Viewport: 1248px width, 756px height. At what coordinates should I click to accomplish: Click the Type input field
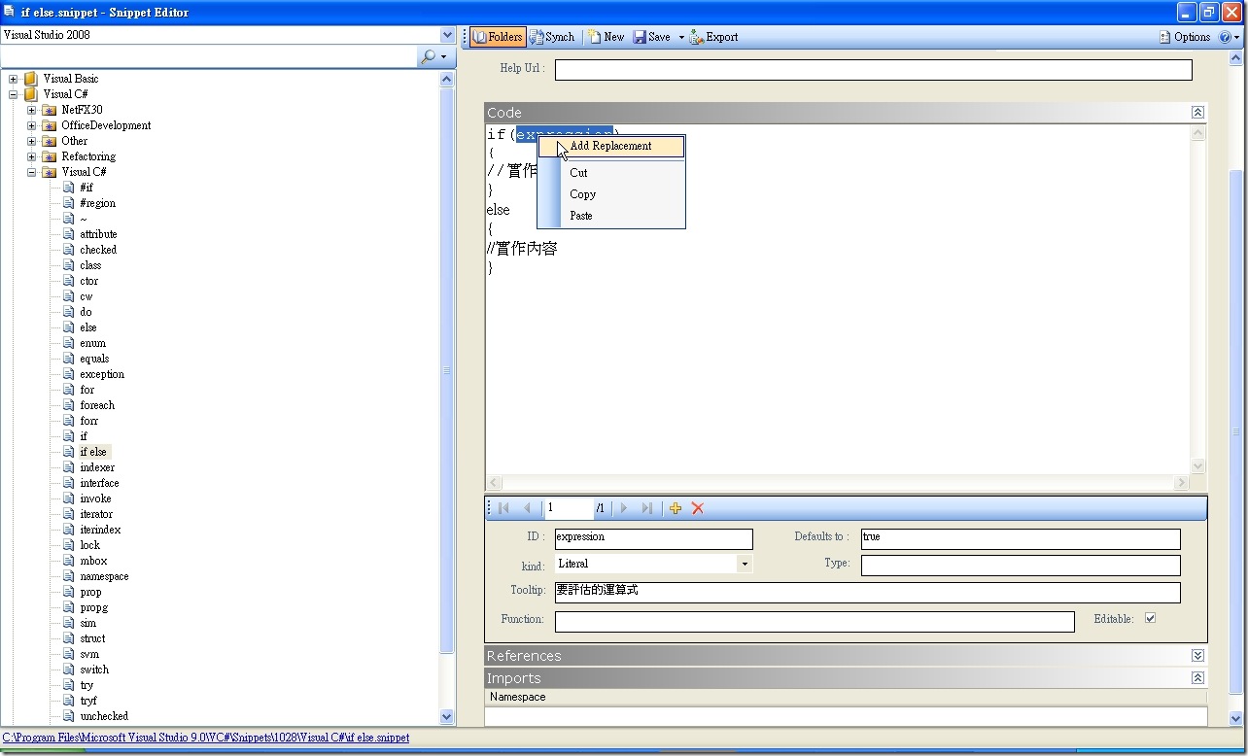[1021, 565]
